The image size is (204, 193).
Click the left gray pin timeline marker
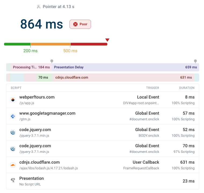pyautogui.click(x=52, y=61)
